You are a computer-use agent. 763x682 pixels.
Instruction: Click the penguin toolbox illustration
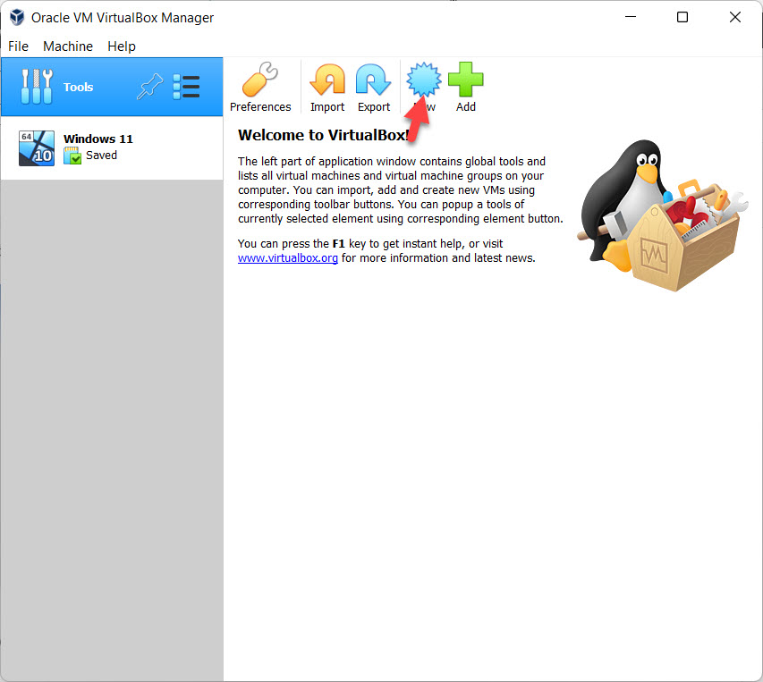662,215
